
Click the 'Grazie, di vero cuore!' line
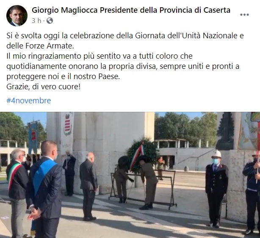(x=44, y=87)
